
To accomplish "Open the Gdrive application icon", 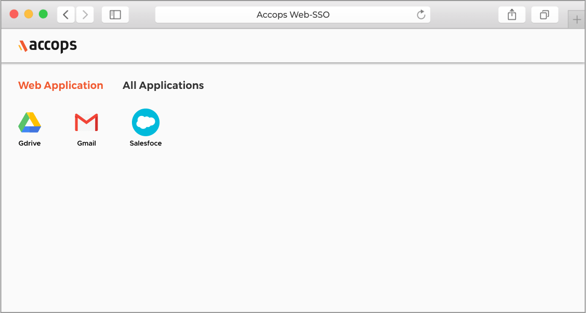I will (30, 122).
